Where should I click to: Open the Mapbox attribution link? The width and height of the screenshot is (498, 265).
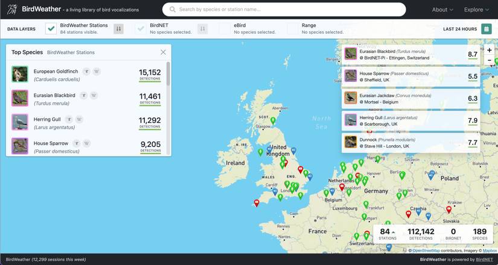click(x=490, y=251)
